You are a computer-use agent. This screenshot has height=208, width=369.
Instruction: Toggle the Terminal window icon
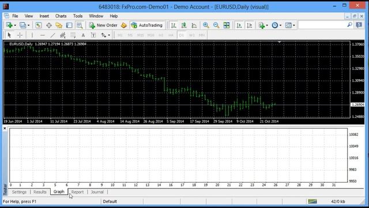[x=69, y=25]
